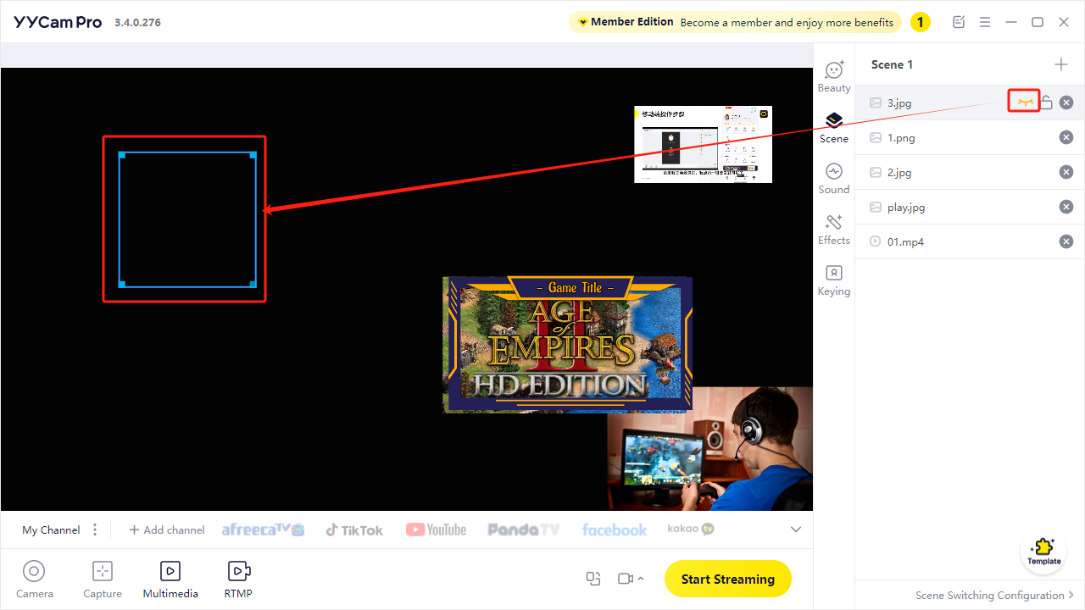Open the Scene panel
The height and width of the screenshot is (610, 1085).
click(834, 127)
